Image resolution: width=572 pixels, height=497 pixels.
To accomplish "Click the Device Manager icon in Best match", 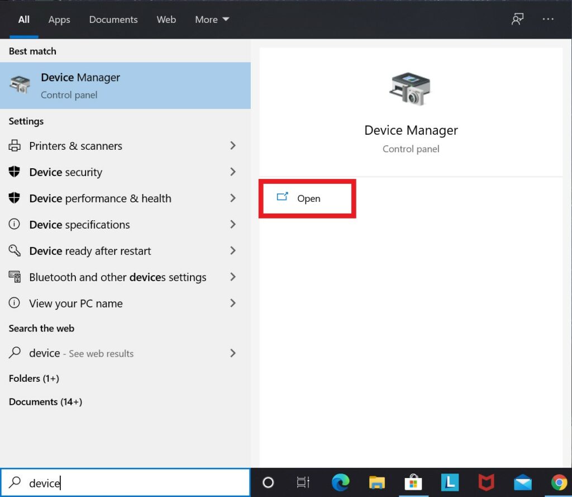I will [x=20, y=85].
